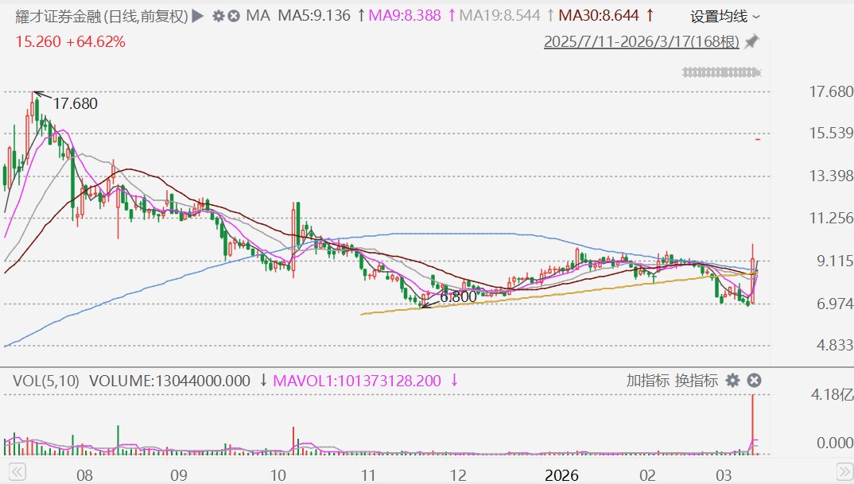Screen dimensions: 854x484
Task: Click the pin icon beside the date range
Action: (x=751, y=41)
